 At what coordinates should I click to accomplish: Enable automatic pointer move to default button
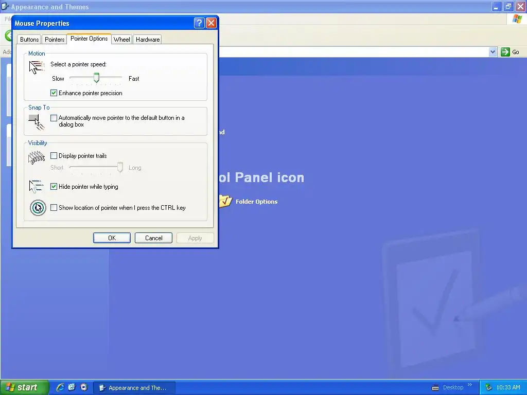point(54,118)
